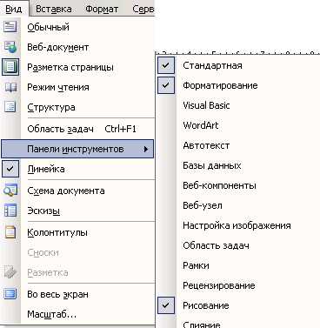The height and width of the screenshot is (328, 320).
Task: Click the full screen icon beside Во весь экран
Action: 10,294
